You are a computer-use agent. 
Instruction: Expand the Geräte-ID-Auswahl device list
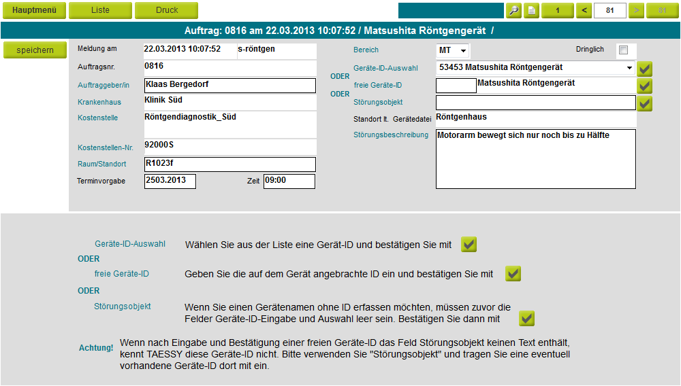[x=628, y=68]
